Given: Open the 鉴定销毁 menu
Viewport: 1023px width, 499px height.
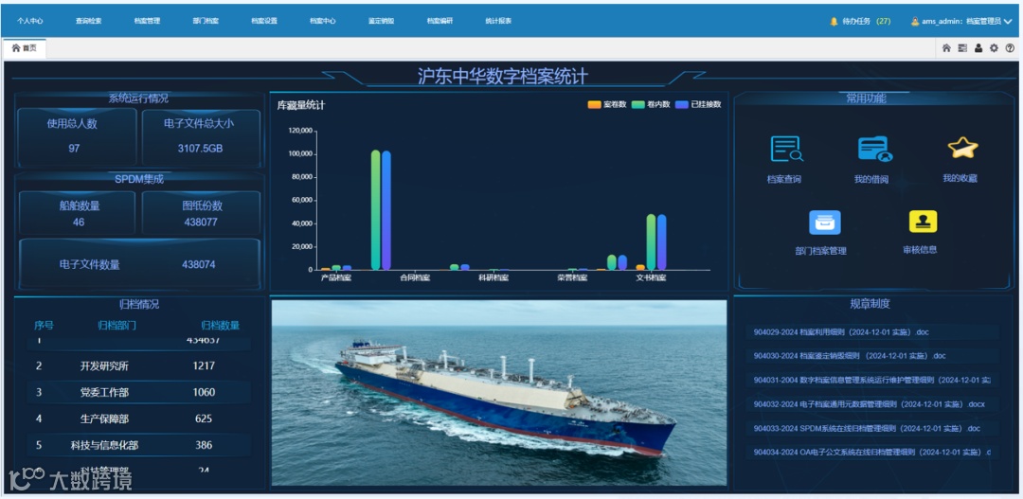Looking at the screenshot, I should (381, 21).
